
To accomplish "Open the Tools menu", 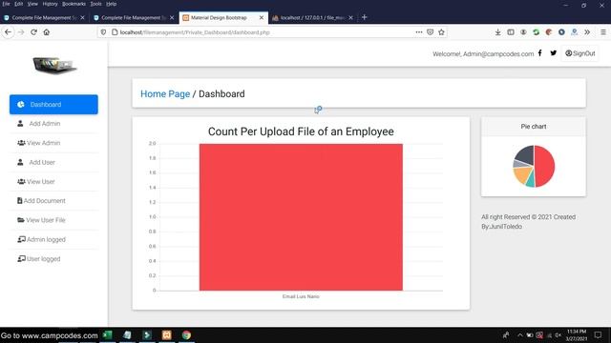I will click(x=95, y=4).
